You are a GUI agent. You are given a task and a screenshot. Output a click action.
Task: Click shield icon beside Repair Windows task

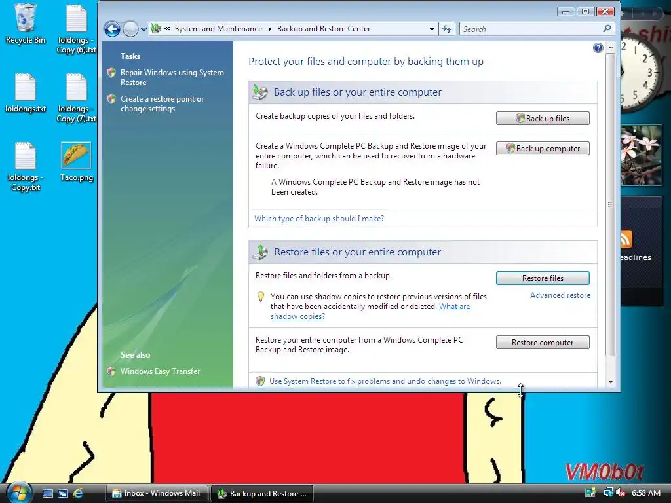(x=111, y=73)
